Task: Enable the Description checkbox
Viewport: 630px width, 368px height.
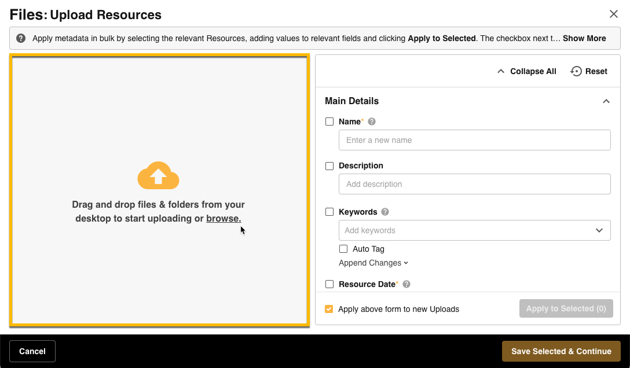Action: click(329, 165)
